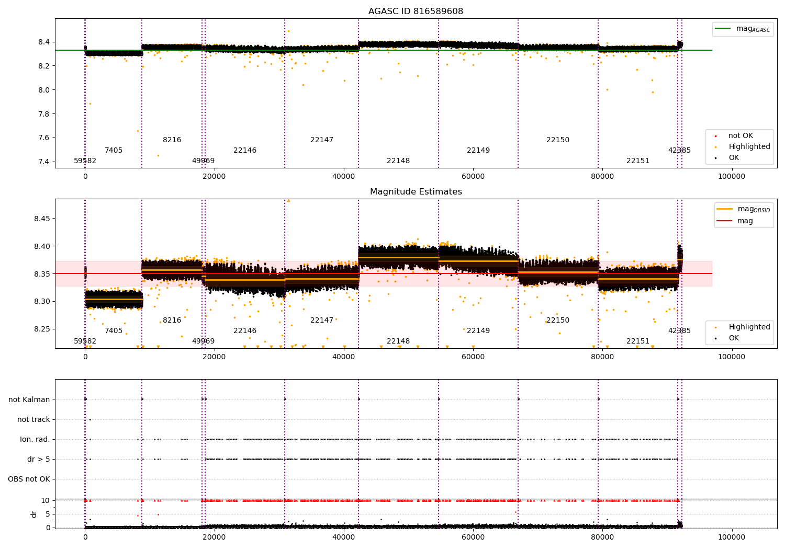Click obsid label 22149 in the top plot
The width and height of the screenshot is (785, 549).
pyautogui.click(x=478, y=151)
